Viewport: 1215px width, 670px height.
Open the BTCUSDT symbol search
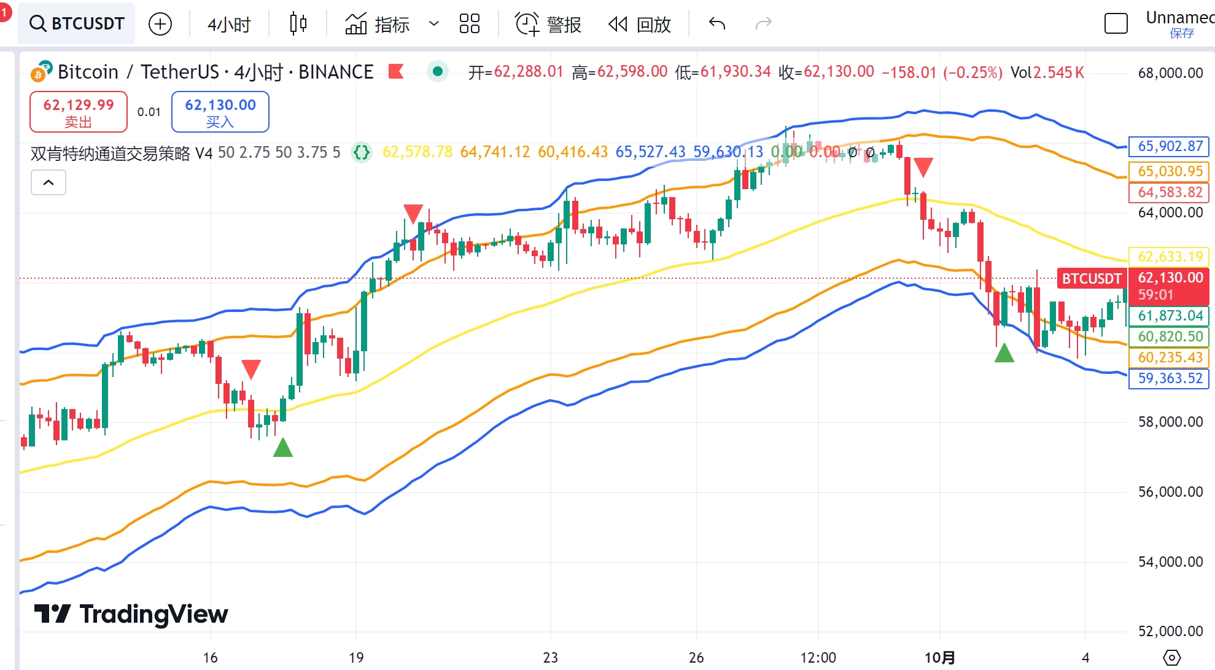[x=77, y=24]
